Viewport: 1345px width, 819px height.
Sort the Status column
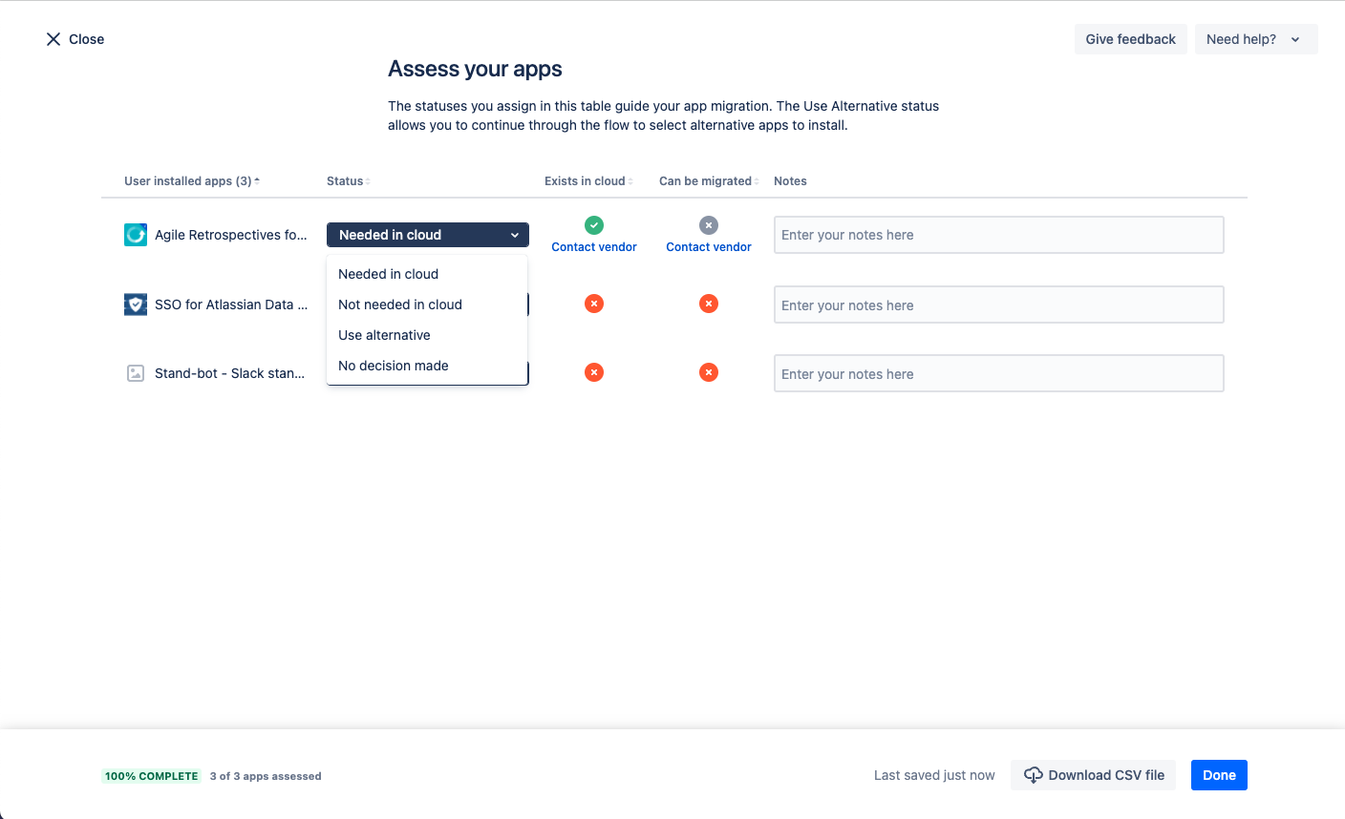[x=349, y=181]
